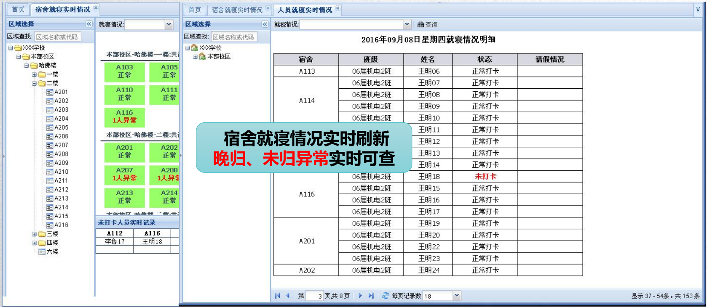Viewport: 707px width, 307px height.
Task: Open tab list menu arrow at top right
Action: 698,10
